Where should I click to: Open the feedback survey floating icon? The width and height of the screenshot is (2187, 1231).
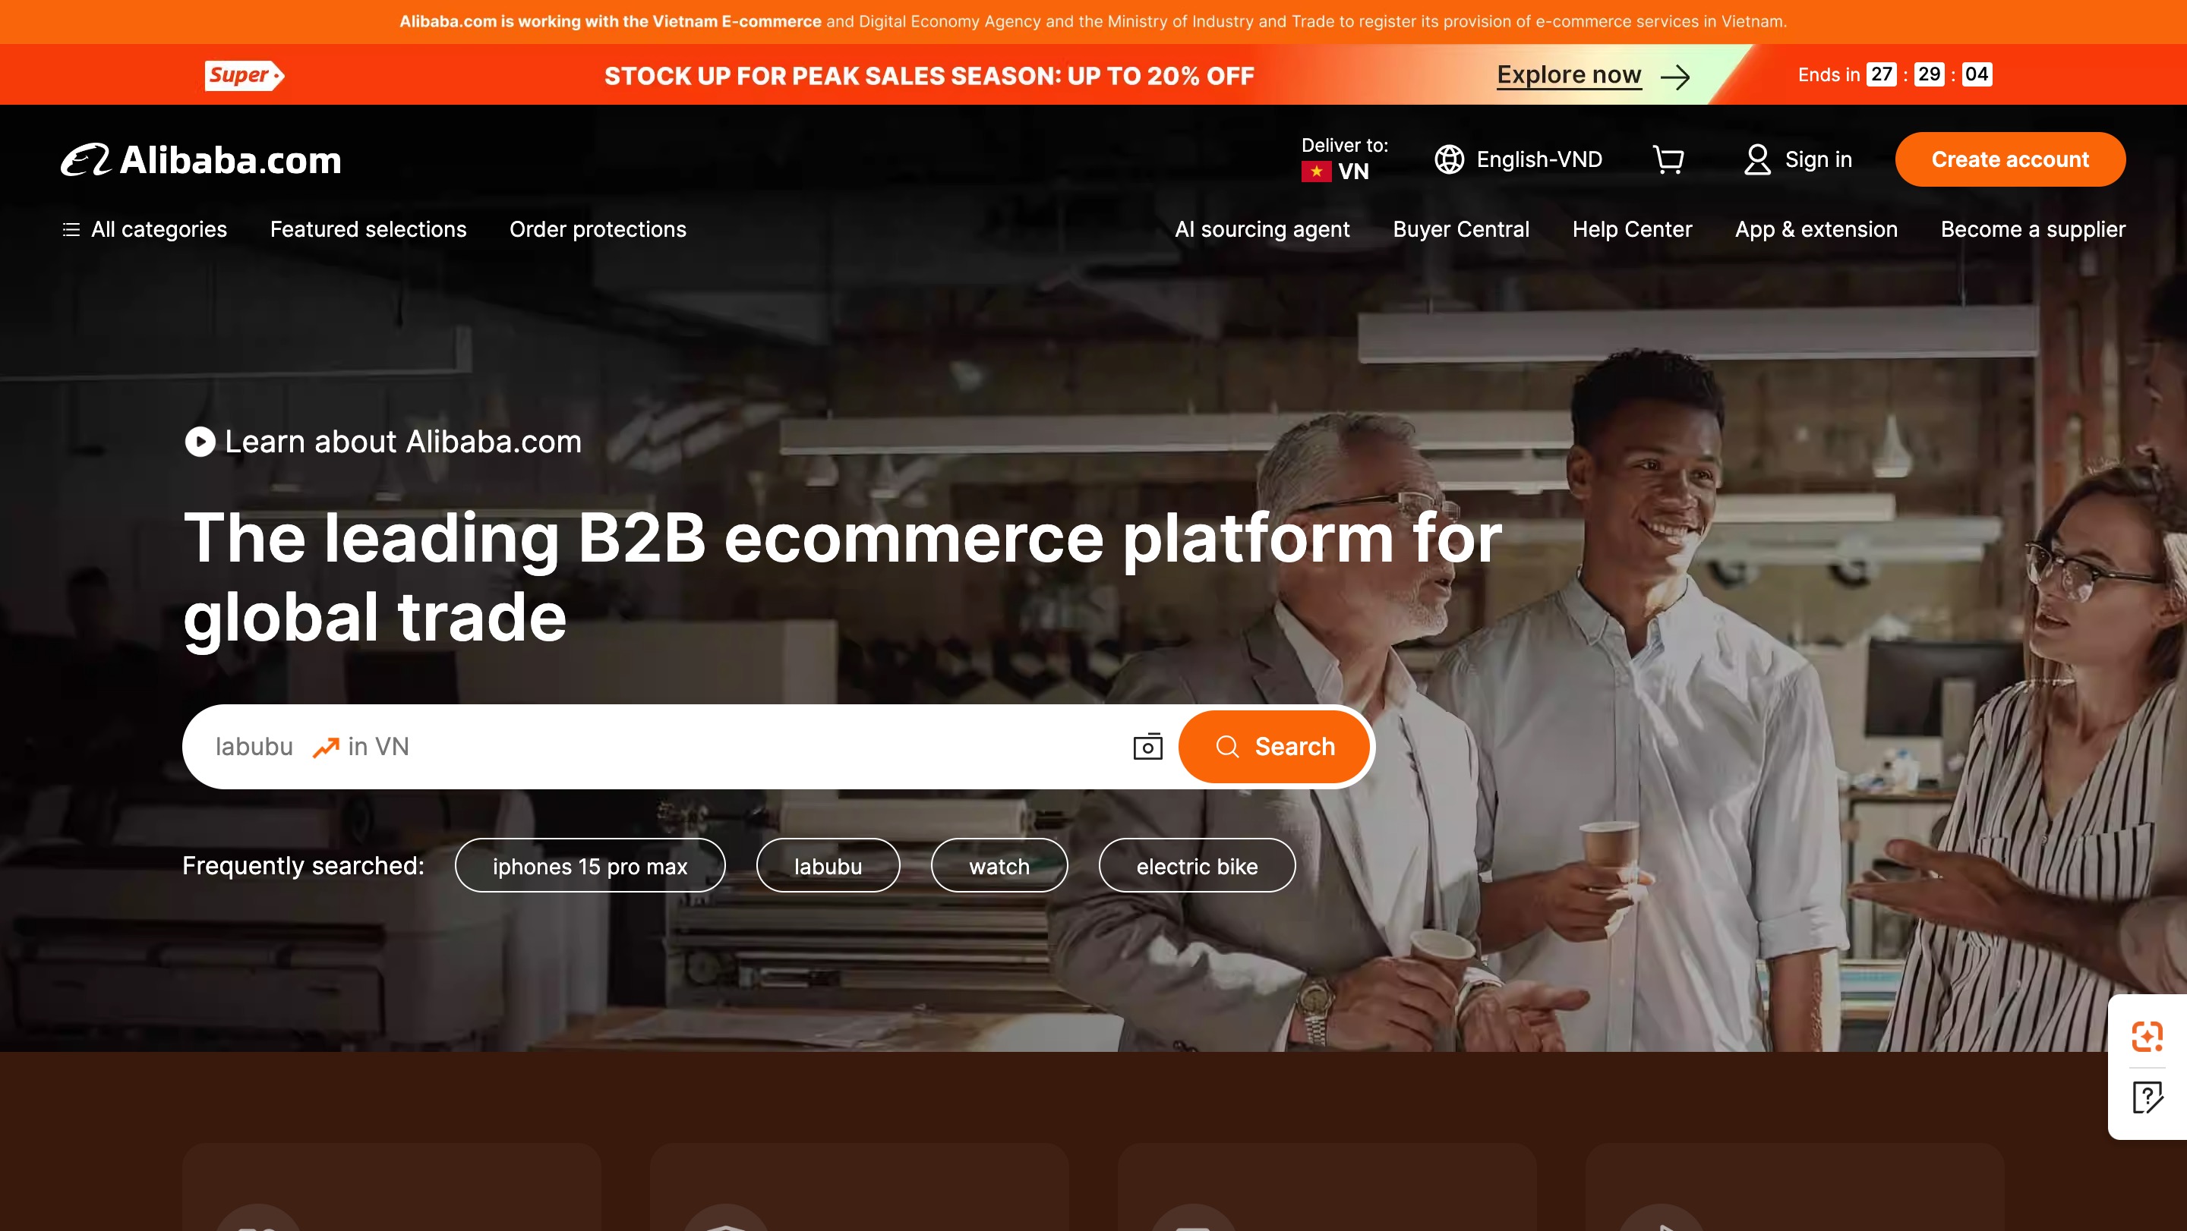[x=2147, y=1097]
